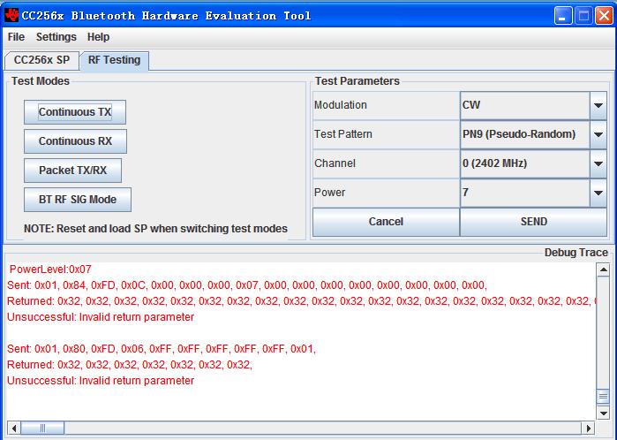The image size is (617, 440).
Task: Click the Debug Trace heading
Action: (576, 253)
